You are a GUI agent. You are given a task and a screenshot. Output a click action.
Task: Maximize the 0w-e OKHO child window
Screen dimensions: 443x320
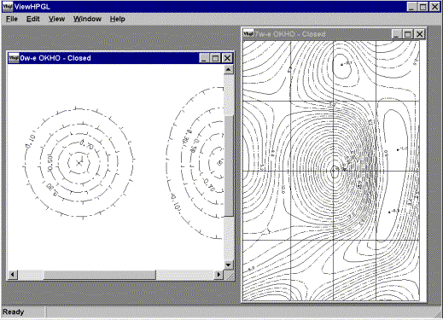point(215,58)
